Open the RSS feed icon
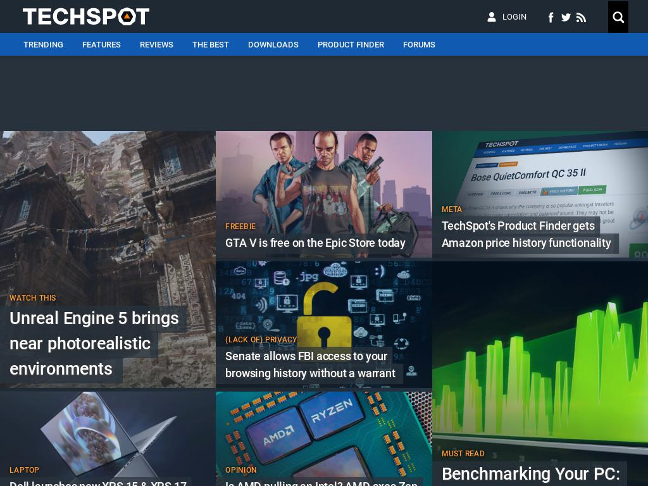648x486 pixels. pos(581,17)
